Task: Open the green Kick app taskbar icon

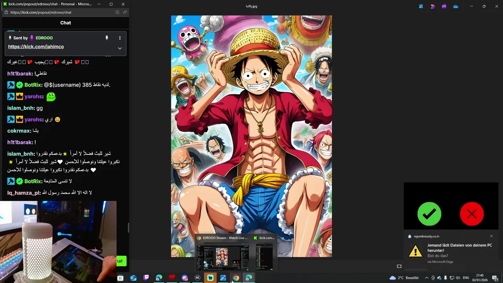Action: pyautogui.click(x=210, y=278)
